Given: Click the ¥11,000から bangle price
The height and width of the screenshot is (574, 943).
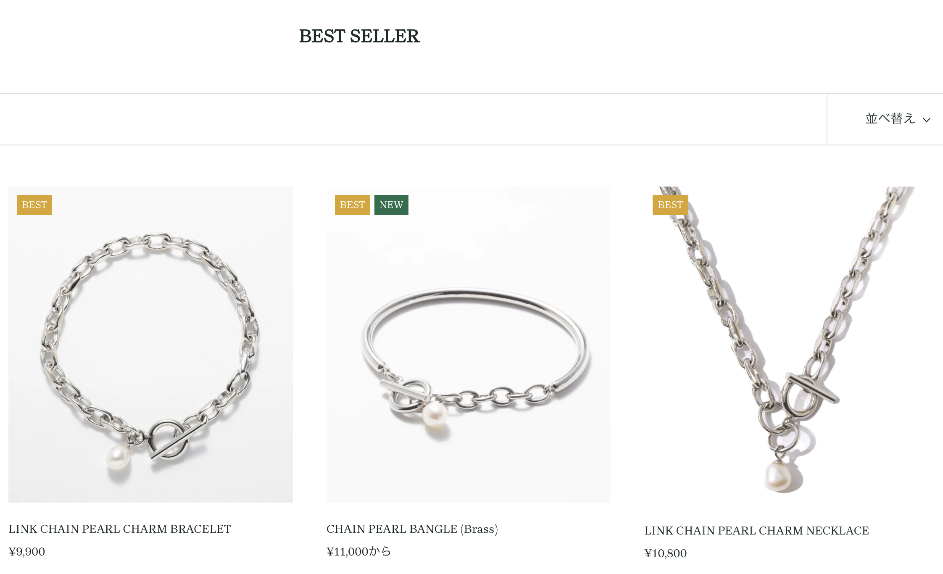Looking at the screenshot, I should pos(358,552).
